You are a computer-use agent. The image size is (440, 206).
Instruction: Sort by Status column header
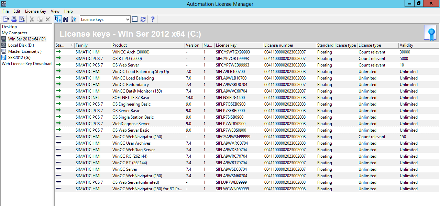[x=64, y=45]
